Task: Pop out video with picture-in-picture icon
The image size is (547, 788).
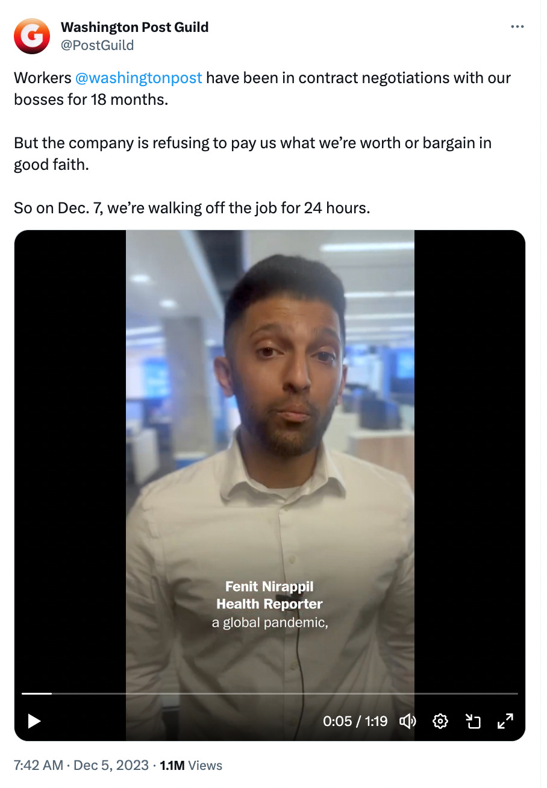Action: point(473,721)
